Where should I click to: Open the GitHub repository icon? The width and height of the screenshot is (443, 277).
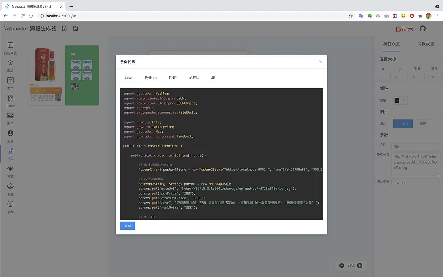(422, 29)
